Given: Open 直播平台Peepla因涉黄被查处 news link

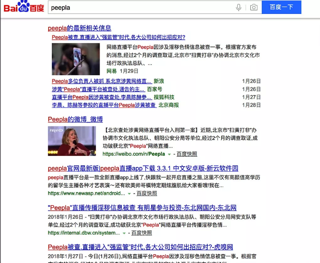Looking at the screenshot, I should click(102, 97).
